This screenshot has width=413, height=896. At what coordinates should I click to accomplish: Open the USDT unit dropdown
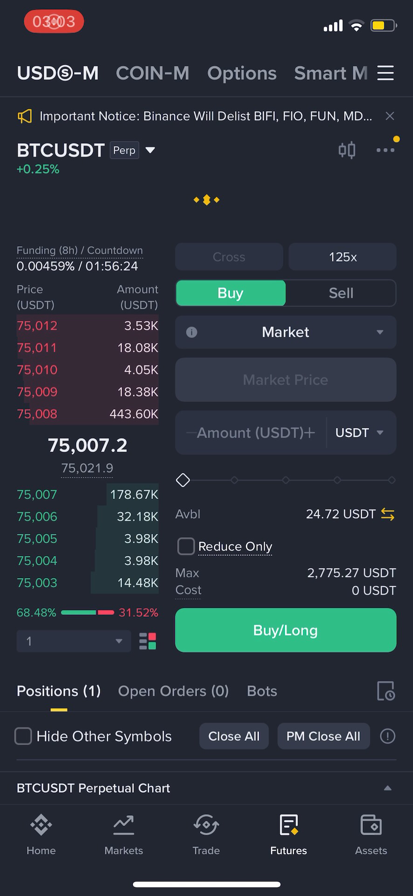coord(359,433)
